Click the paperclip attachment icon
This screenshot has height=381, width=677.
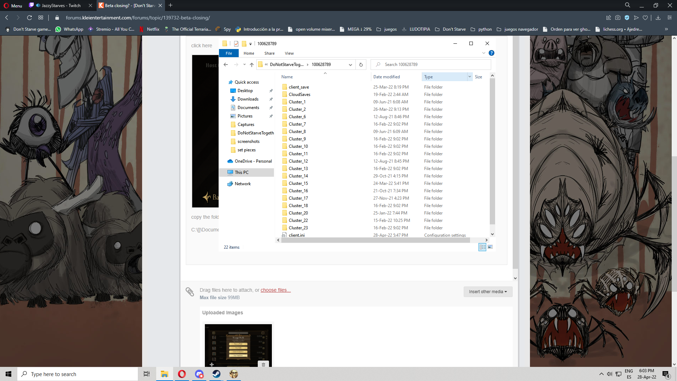coord(190,292)
